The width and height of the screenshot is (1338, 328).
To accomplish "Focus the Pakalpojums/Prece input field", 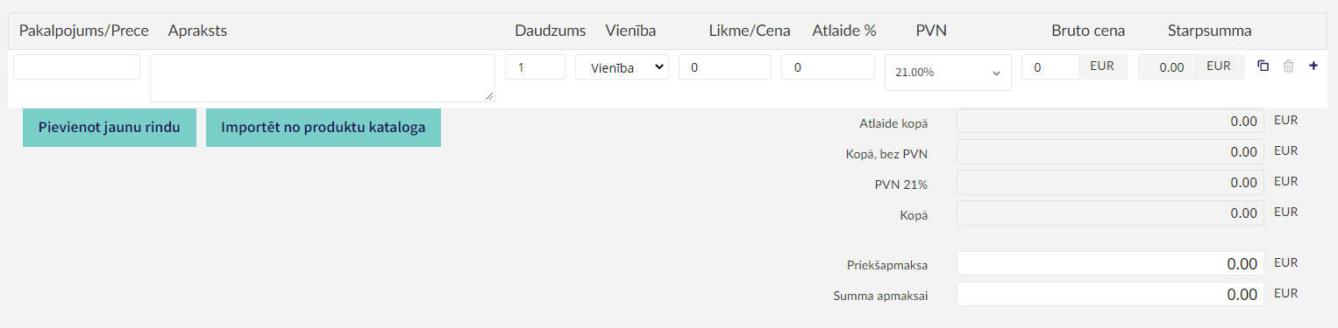I will [76, 67].
